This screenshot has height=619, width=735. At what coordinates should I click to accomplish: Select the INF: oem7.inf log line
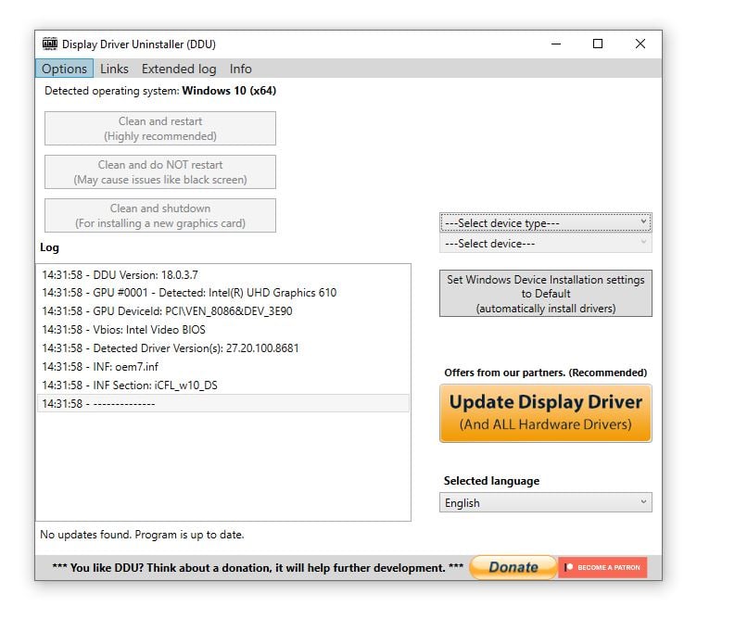[223, 366]
